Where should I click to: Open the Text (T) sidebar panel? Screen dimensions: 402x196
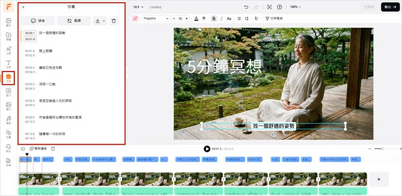[x=8, y=64]
